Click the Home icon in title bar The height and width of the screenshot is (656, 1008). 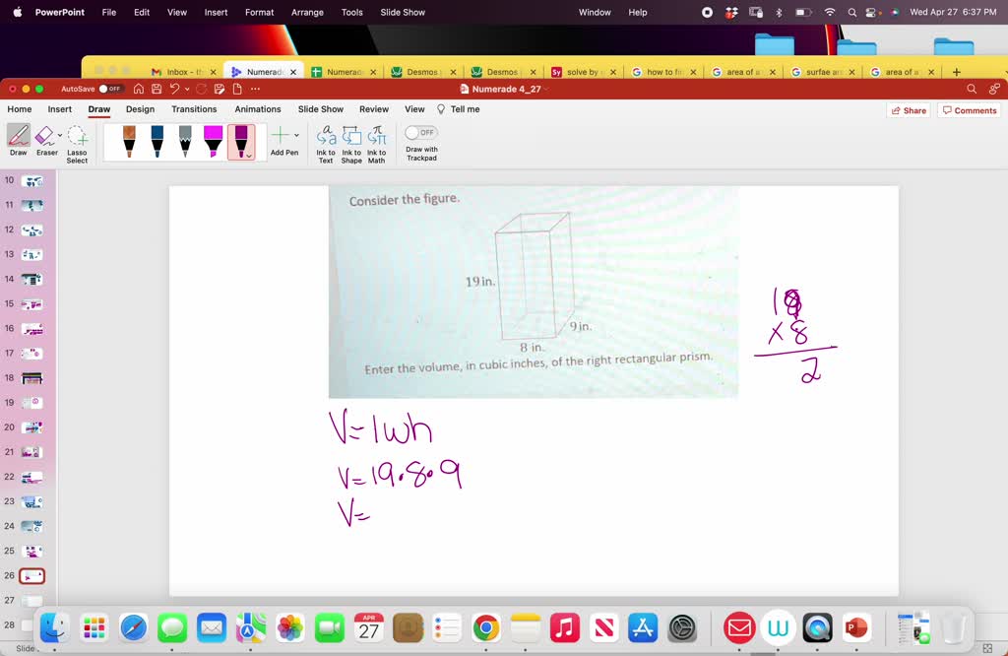point(139,89)
